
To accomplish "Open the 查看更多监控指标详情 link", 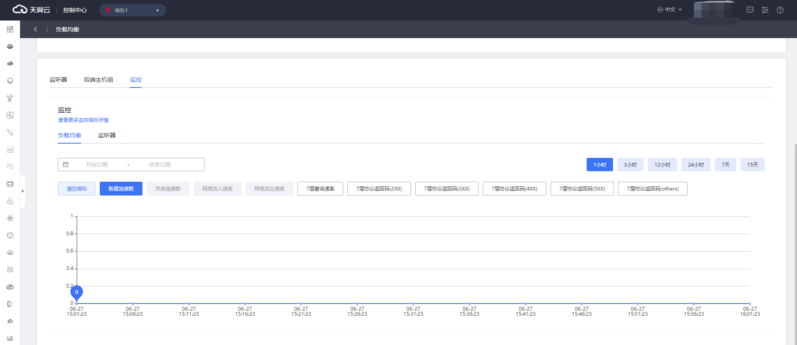I will [83, 120].
